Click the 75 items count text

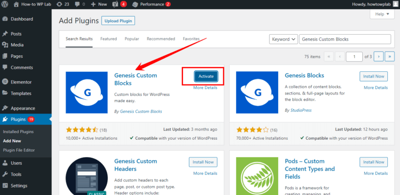[x=312, y=57]
